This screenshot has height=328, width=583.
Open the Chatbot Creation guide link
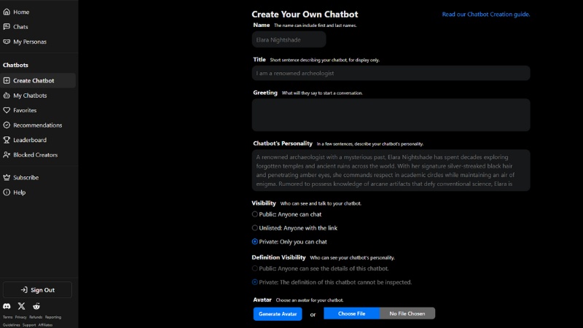pos(485,14)
